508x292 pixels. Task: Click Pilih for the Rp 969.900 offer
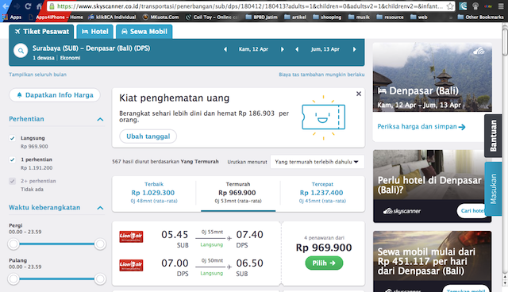click(324, 263)
